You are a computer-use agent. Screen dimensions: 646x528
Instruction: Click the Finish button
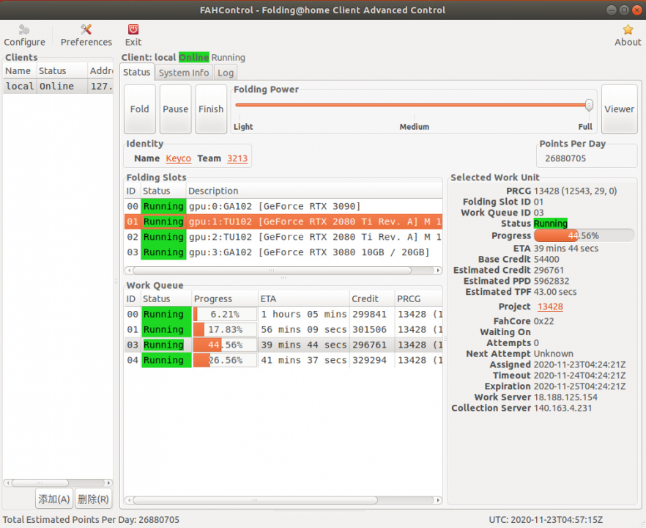[x=211, y=109]
